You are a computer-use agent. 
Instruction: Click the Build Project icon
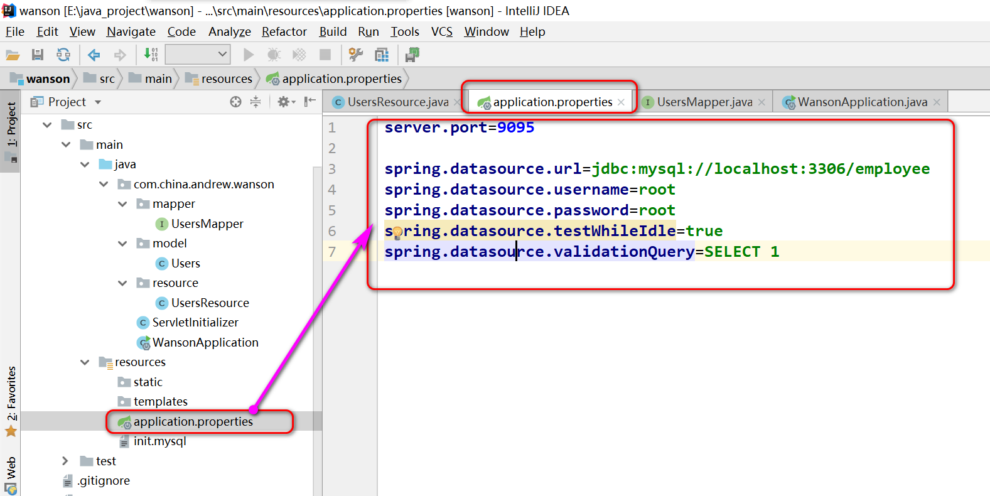tap(151, 55)
